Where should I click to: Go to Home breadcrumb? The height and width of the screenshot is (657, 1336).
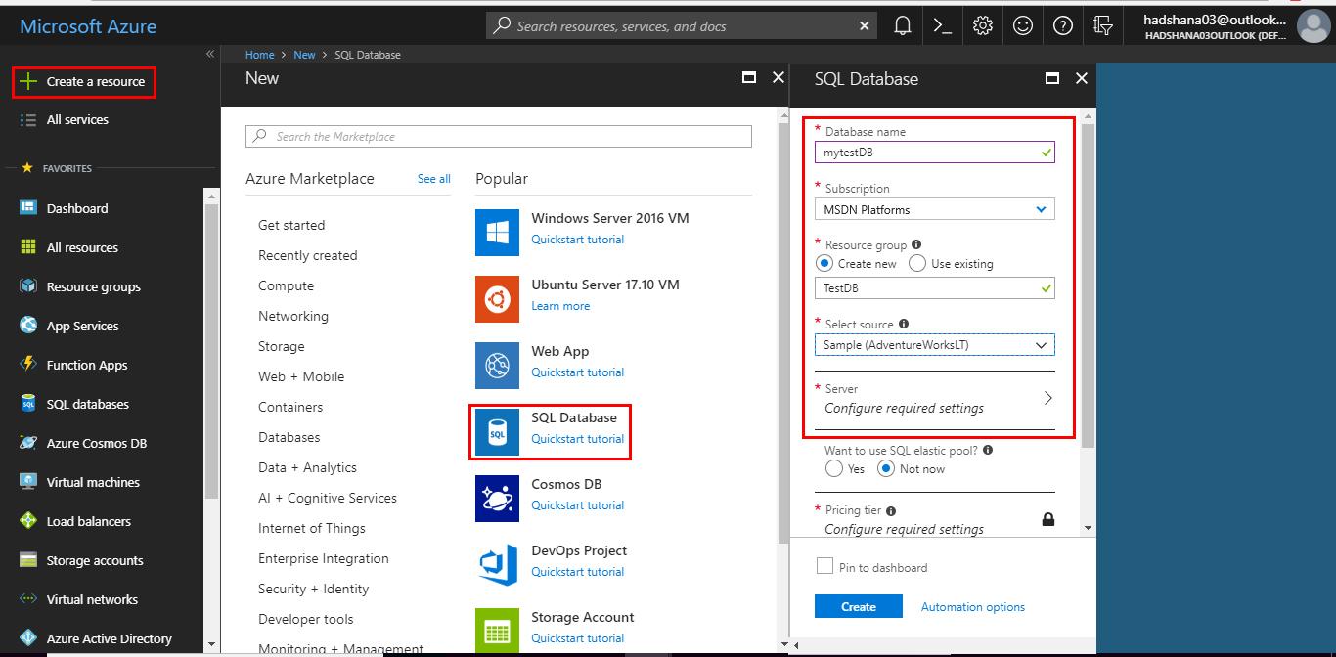(260, 55)
